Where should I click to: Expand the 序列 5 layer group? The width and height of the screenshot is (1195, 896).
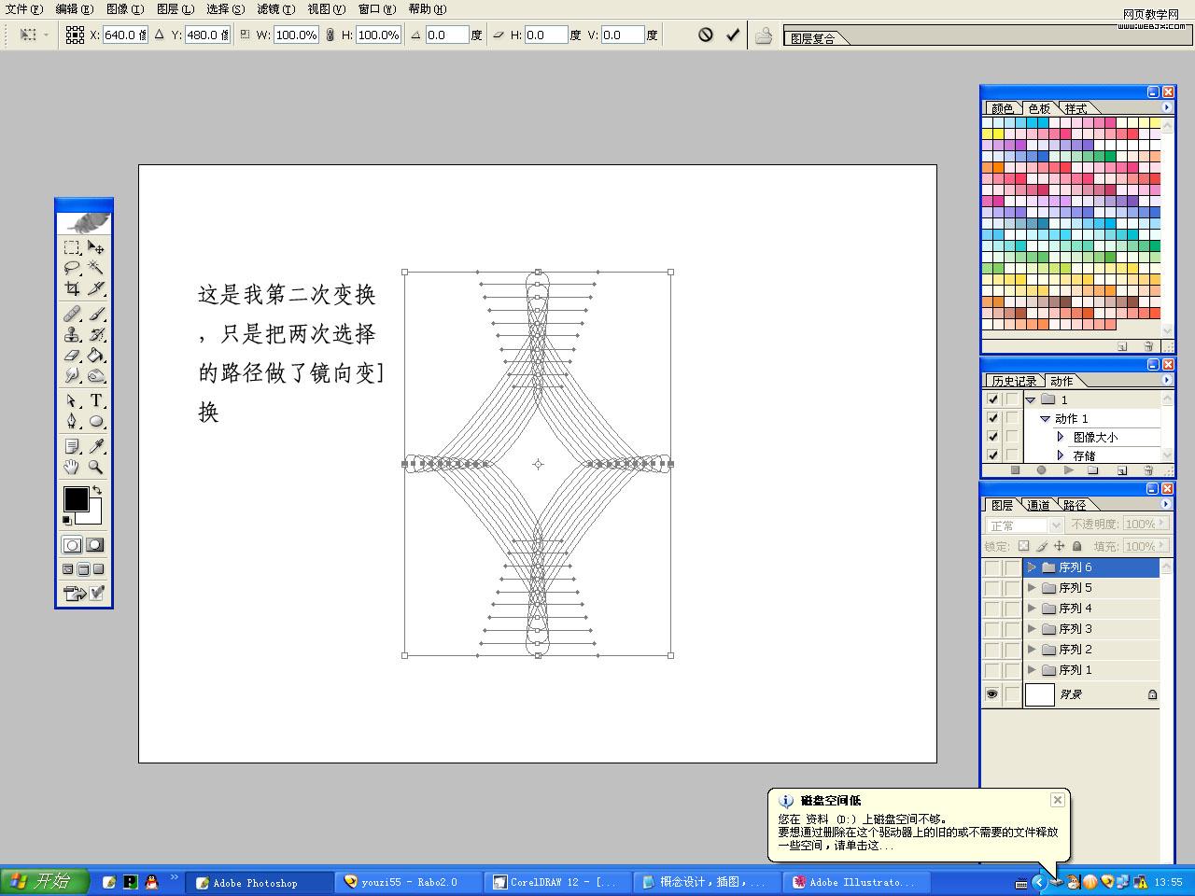click(1032, 588)
